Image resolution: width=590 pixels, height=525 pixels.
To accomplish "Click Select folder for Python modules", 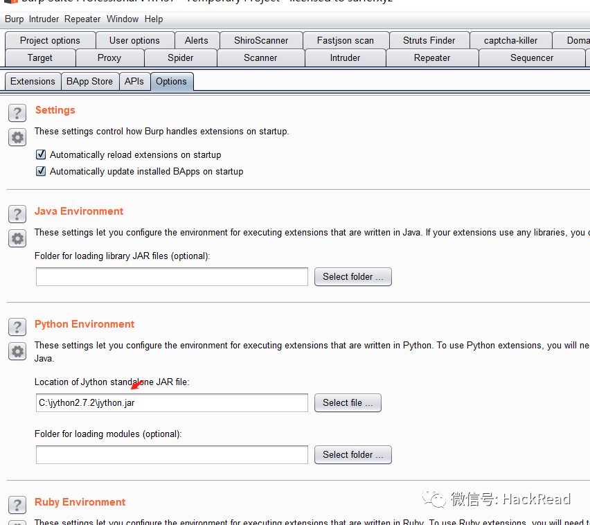I will [x=353, y=454].
